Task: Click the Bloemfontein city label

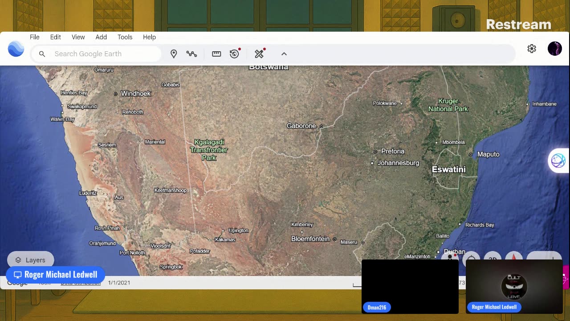Action: click(310, 239)
